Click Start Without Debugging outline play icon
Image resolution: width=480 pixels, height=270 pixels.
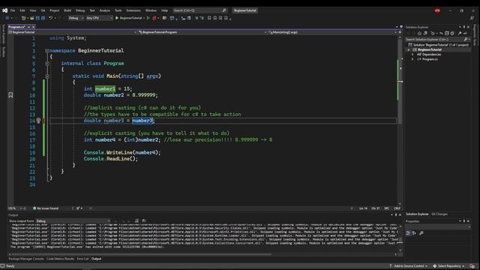tap(148, 18)
